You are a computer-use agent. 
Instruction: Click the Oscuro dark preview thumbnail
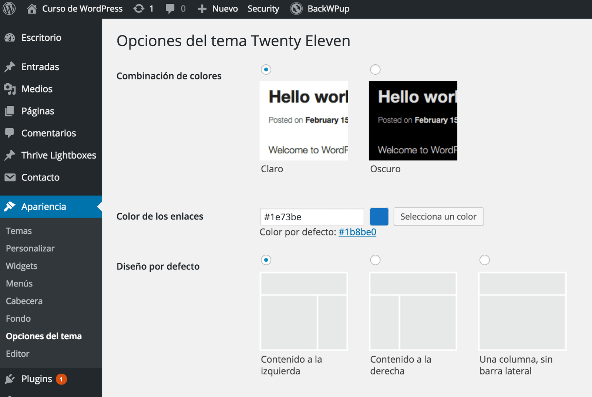tap(413, 121)
